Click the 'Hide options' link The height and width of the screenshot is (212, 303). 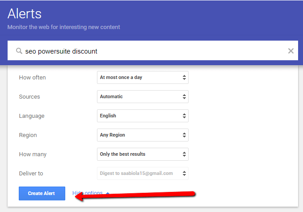[x=87, y=193]
